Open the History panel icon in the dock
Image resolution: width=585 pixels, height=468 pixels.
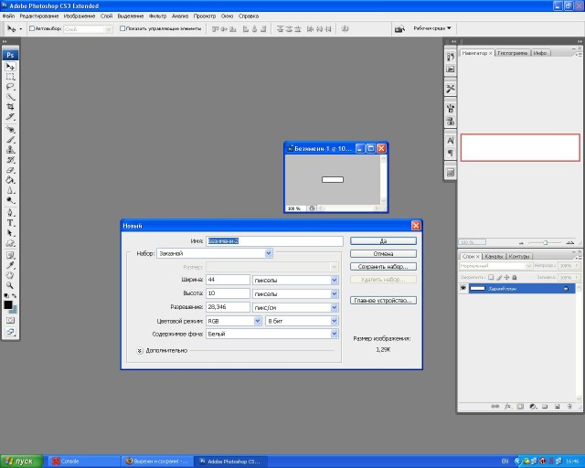point(451,57)
